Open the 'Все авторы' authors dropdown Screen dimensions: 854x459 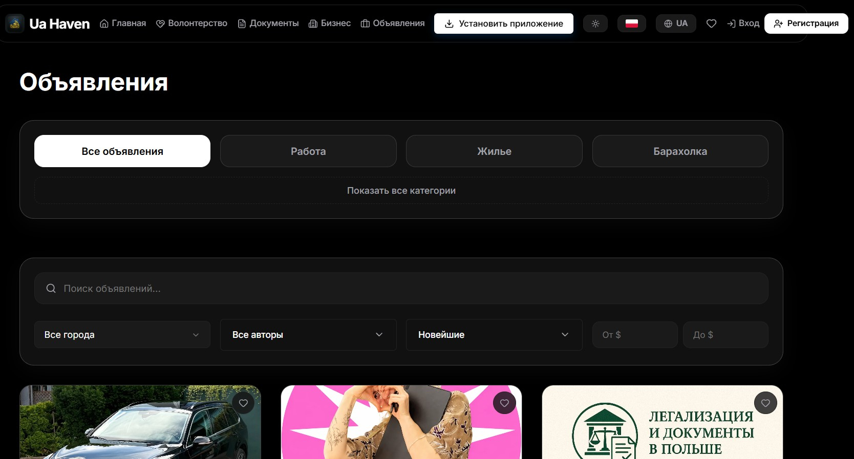pos(308,335)
